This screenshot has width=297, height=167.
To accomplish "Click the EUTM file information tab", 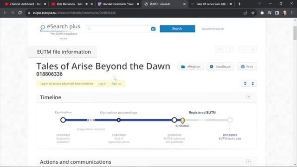I will pyautogui.click(x=63, y=52).
